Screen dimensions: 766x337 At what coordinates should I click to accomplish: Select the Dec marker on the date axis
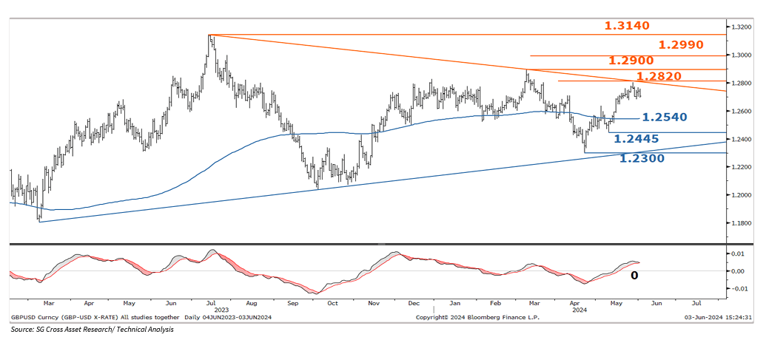tap(414, 303)
